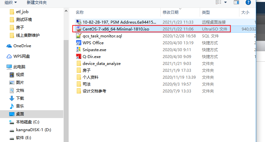Screen dimensions: 265x142
Task: Click the navigation pane scrollbar up arrow
Action: [66, 11]
